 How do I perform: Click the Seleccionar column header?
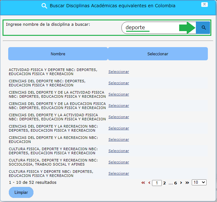[158, 54]
